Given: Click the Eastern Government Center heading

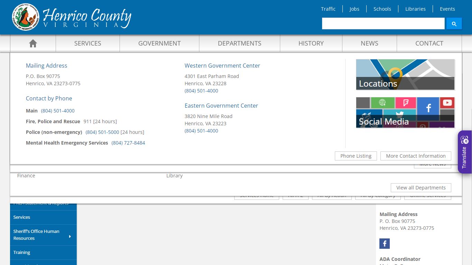Looking at the screenshot, I should [x=221, y=106].
